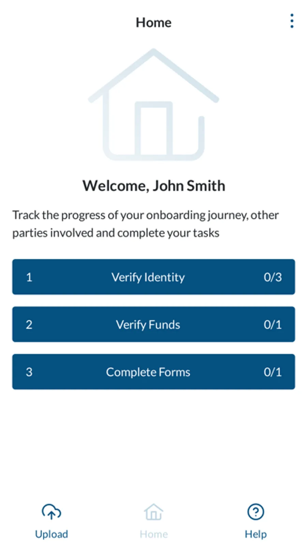
Task: Click the Welcome, John Smith heading
Action: coord(154,186)
